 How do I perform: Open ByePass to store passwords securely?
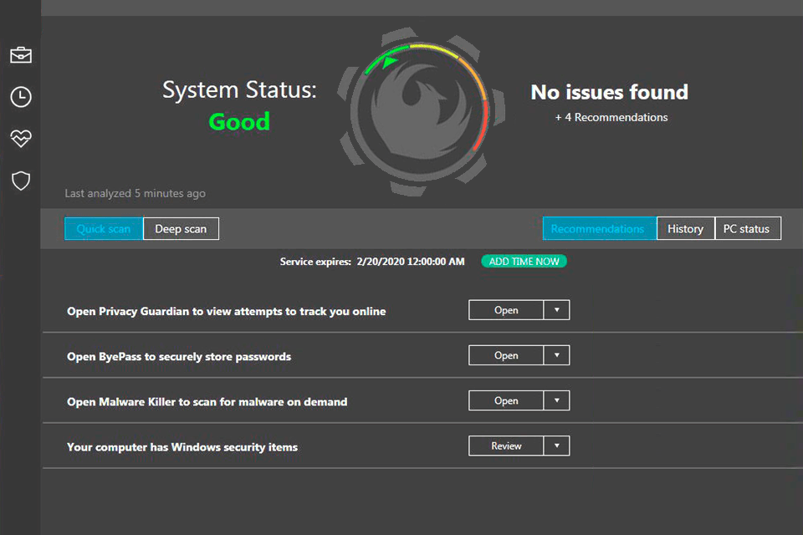[506, 354]
